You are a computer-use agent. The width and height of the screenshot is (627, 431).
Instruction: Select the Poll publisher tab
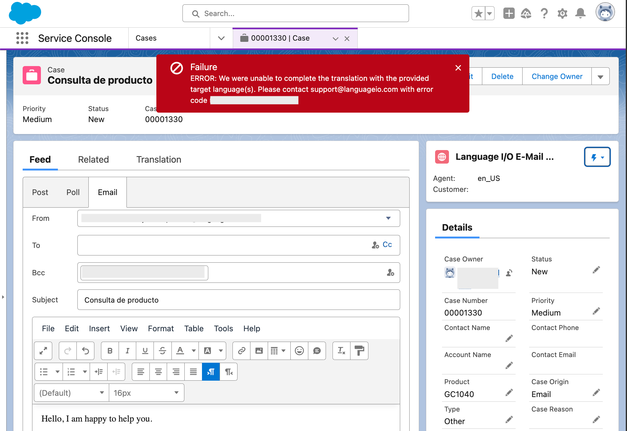pyautogui.click(x=73, y=192)
